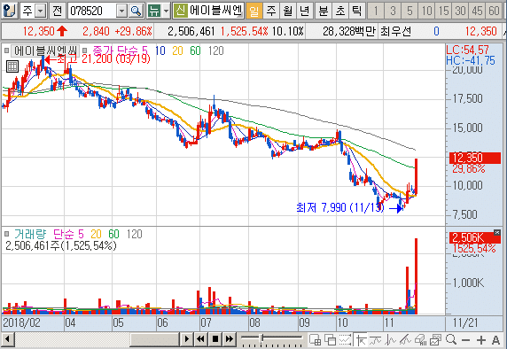Toggle the 거래량 volume indicator checkbox

coord(6,234)
